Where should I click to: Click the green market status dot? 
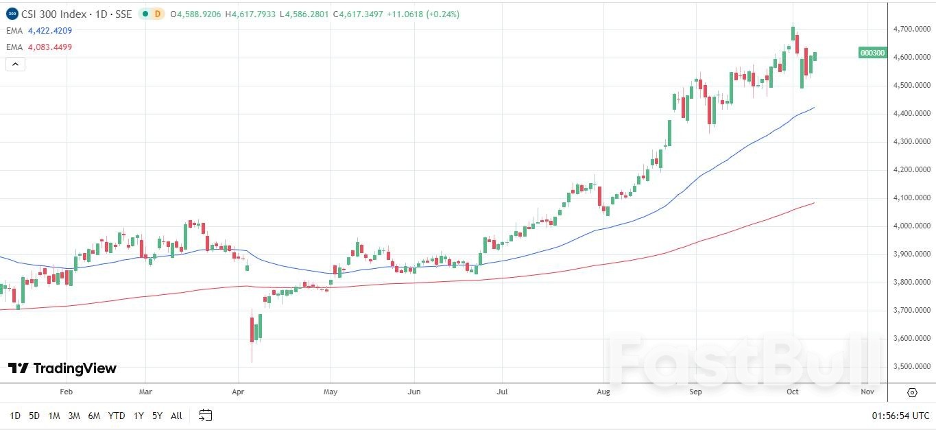(x=145, y=14)
